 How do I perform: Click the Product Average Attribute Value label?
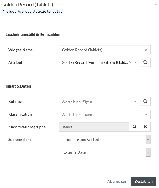(32, 12)
